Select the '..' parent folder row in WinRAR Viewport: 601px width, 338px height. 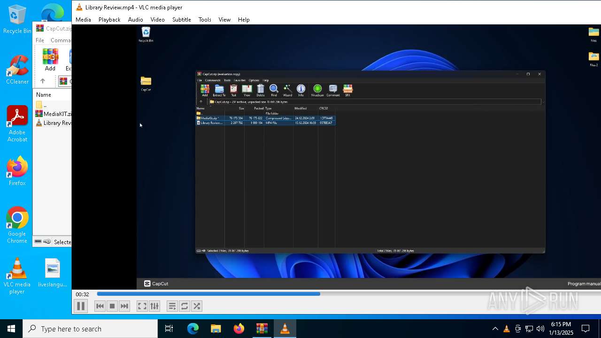click(x=53, y=105)
